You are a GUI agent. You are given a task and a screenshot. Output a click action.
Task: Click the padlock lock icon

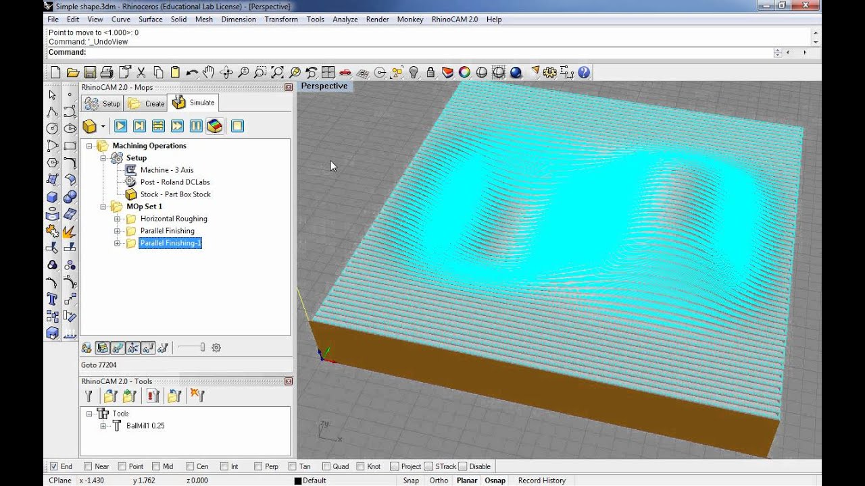click(430, 72)
